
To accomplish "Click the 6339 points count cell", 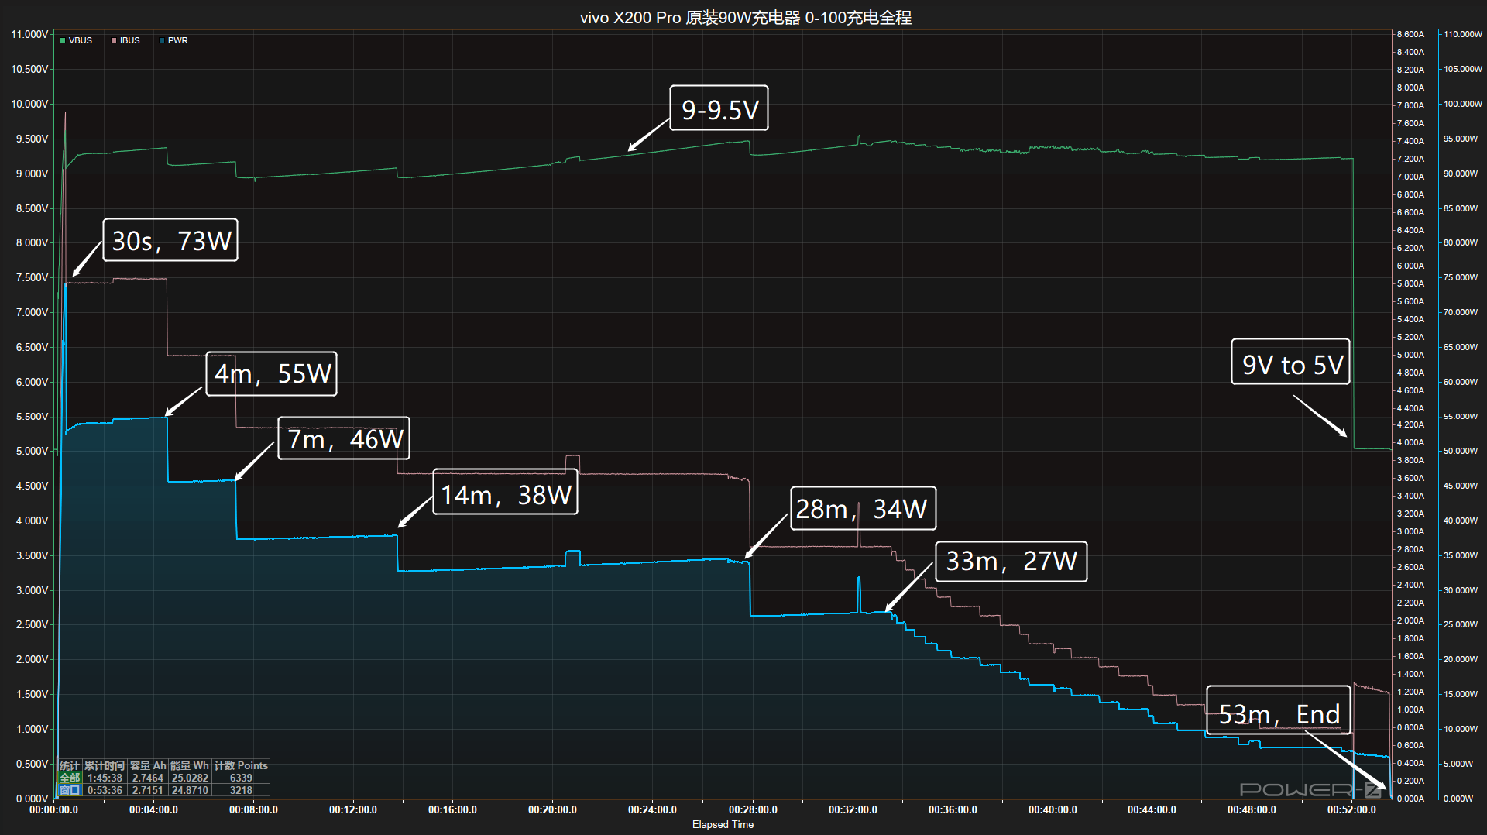I will pyautogui.click(x=241, y=778).
